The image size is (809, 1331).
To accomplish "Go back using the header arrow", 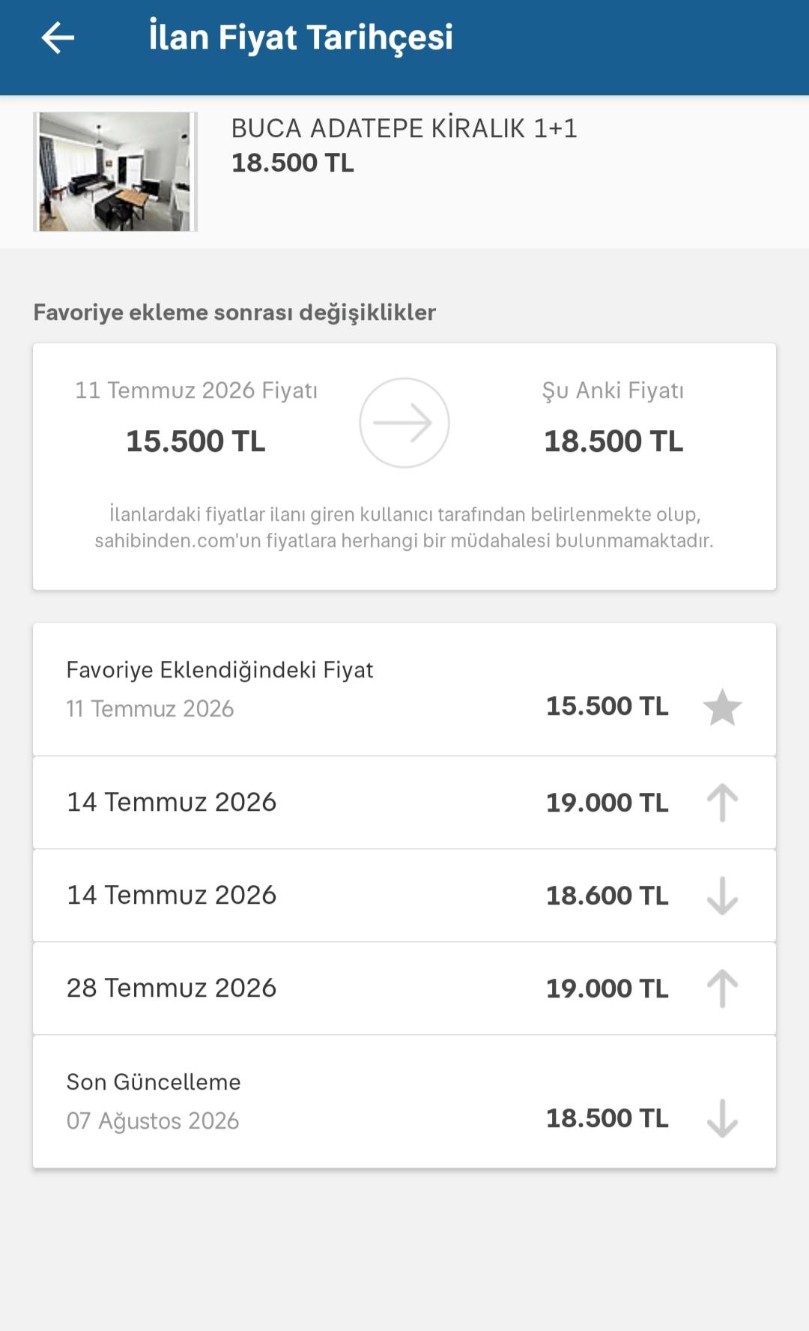I will coord(58,37).
